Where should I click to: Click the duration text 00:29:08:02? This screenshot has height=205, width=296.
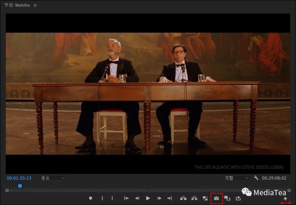click(x=274, y=178)
